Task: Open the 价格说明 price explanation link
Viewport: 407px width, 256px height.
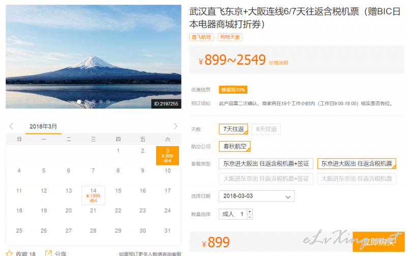Action: tap(278, 63)
